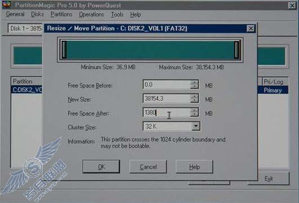This screenshot has height=203, width=299.
Task: Click the dialog Help button
Action: 194,167
